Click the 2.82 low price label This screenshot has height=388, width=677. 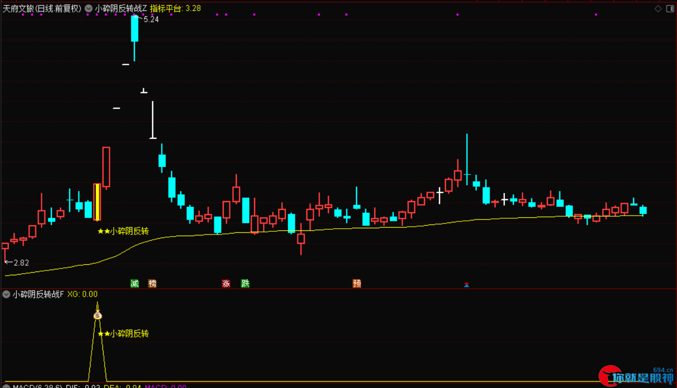[x=21, y=263]
